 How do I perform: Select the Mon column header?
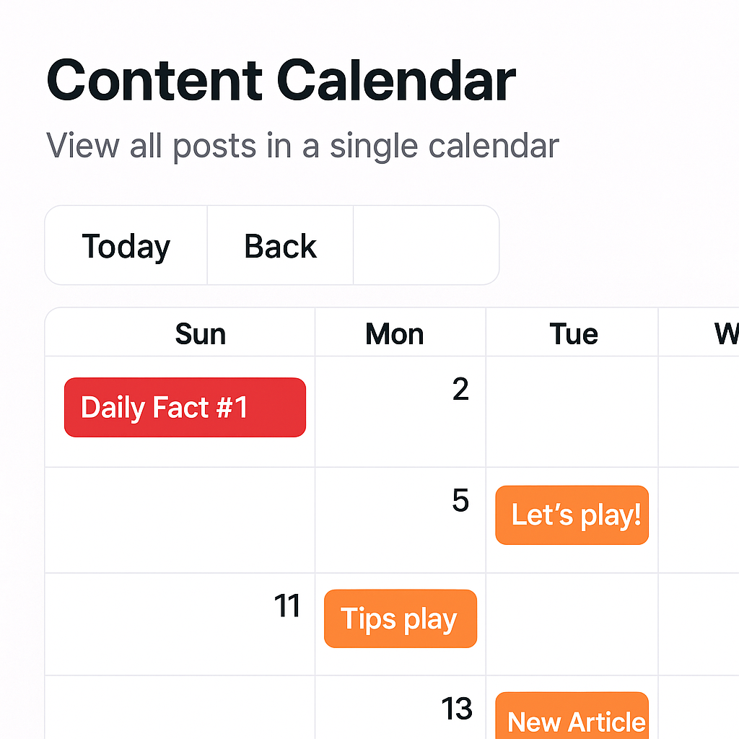coord(395,334)
